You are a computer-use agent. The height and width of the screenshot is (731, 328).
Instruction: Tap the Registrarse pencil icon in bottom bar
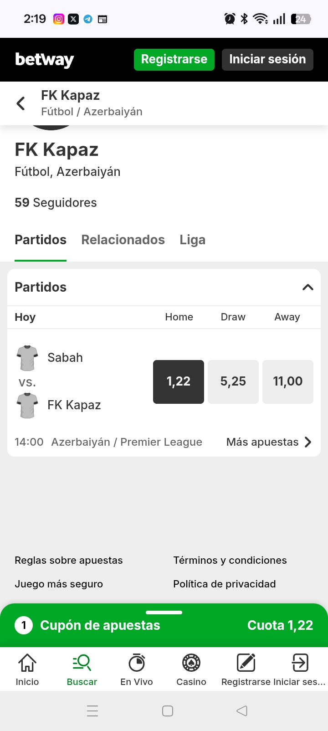coord(246,663)
